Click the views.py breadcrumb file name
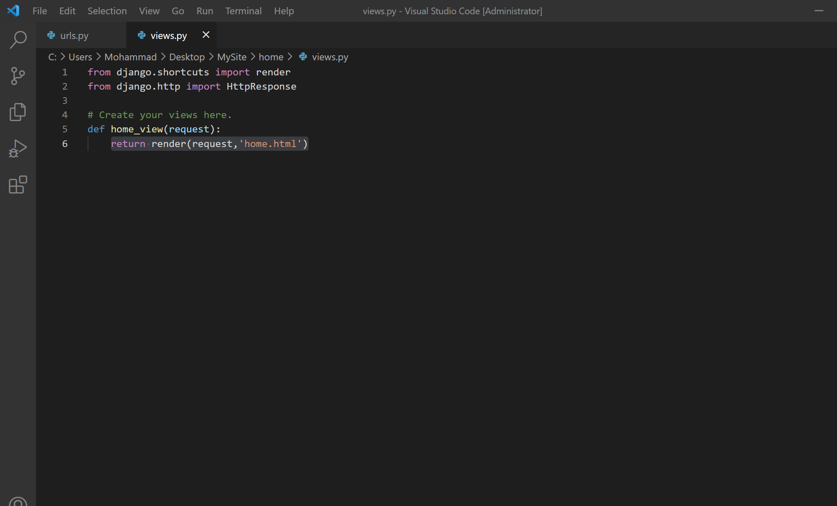The height and width of the screenshot is (506, 837). [330, 57]
